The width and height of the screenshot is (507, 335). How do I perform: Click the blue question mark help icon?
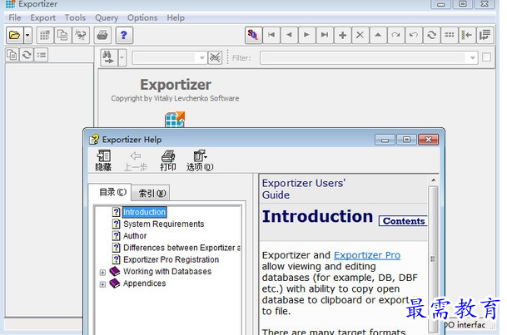pos(124,35)
